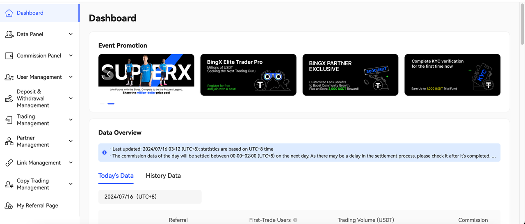Expand the Deposit & Withdrawal Management chevron
Viewport: 525px width, 224px height.
71,98
